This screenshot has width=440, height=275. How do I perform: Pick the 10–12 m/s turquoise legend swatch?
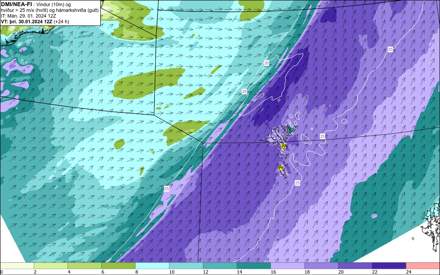pos(186,266)
